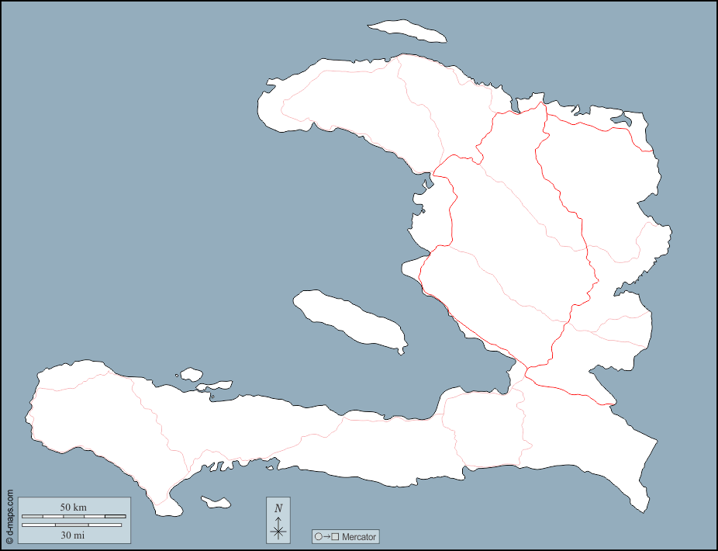718x551 pixels.
Task: Click the square symbol in the Mercator legend
Action: coord(334,536)
